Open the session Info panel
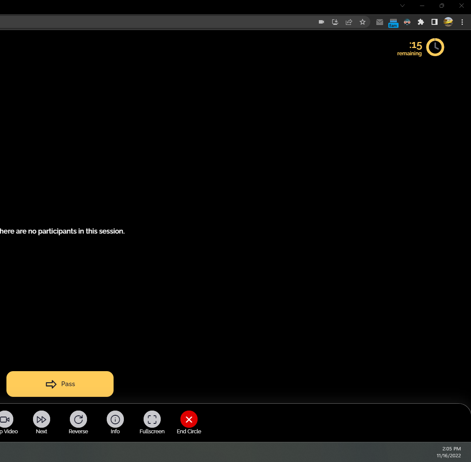471x462 pixels. coord(115,422)
